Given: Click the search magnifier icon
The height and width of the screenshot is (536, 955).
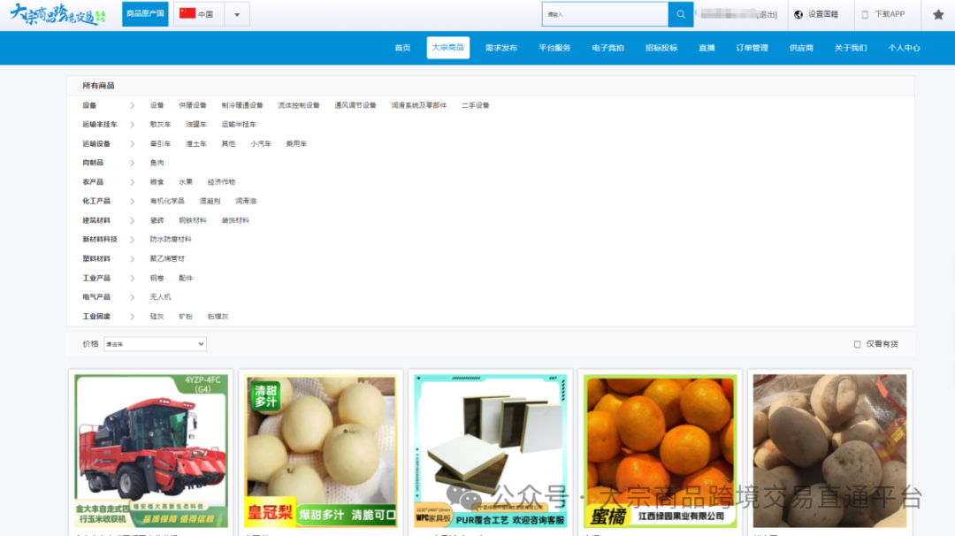Looking at the screenshot, I should (680, 14).
